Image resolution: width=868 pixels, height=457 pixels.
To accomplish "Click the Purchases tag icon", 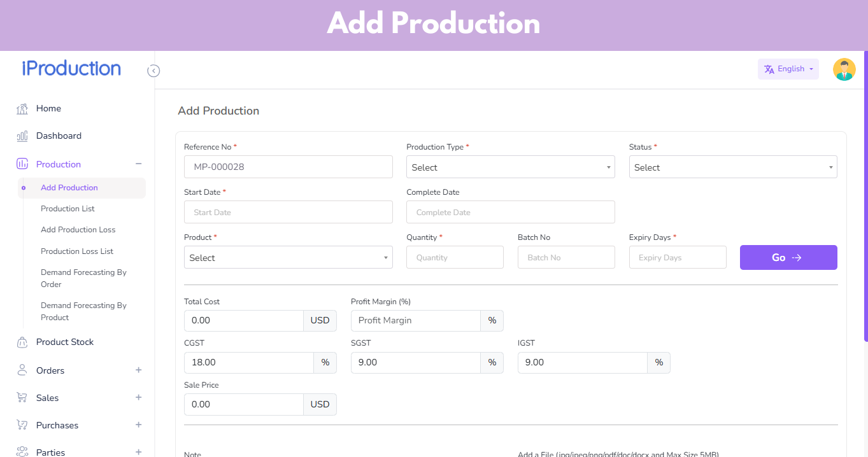I will [21, 425].
